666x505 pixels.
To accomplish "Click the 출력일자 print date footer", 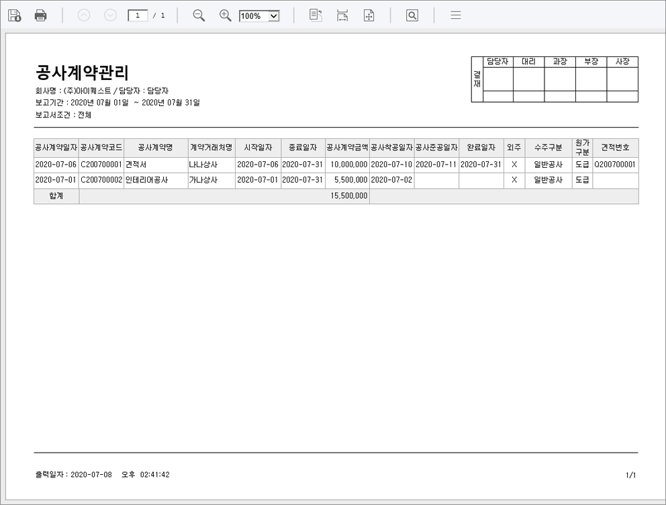I will click(102, 475).
